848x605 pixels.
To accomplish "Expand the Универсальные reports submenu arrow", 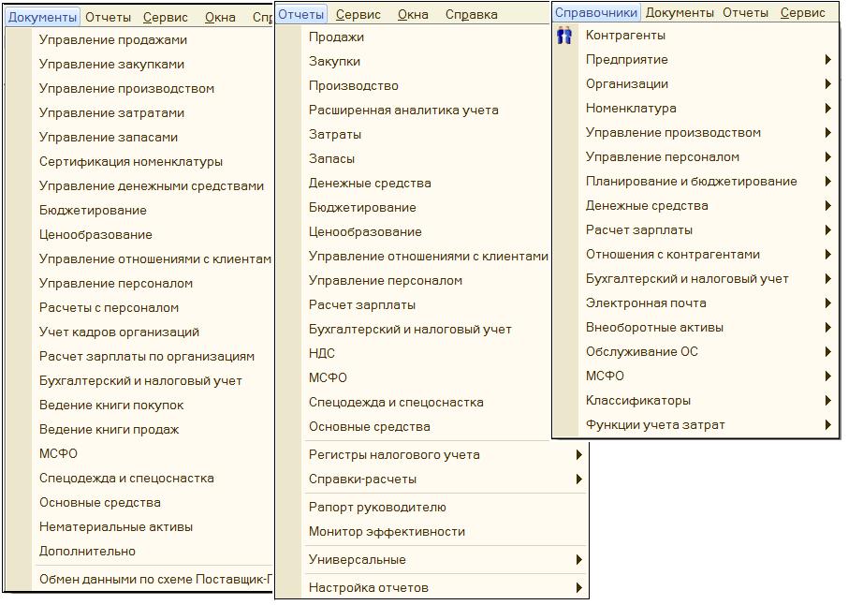I will tap(579, 560).
